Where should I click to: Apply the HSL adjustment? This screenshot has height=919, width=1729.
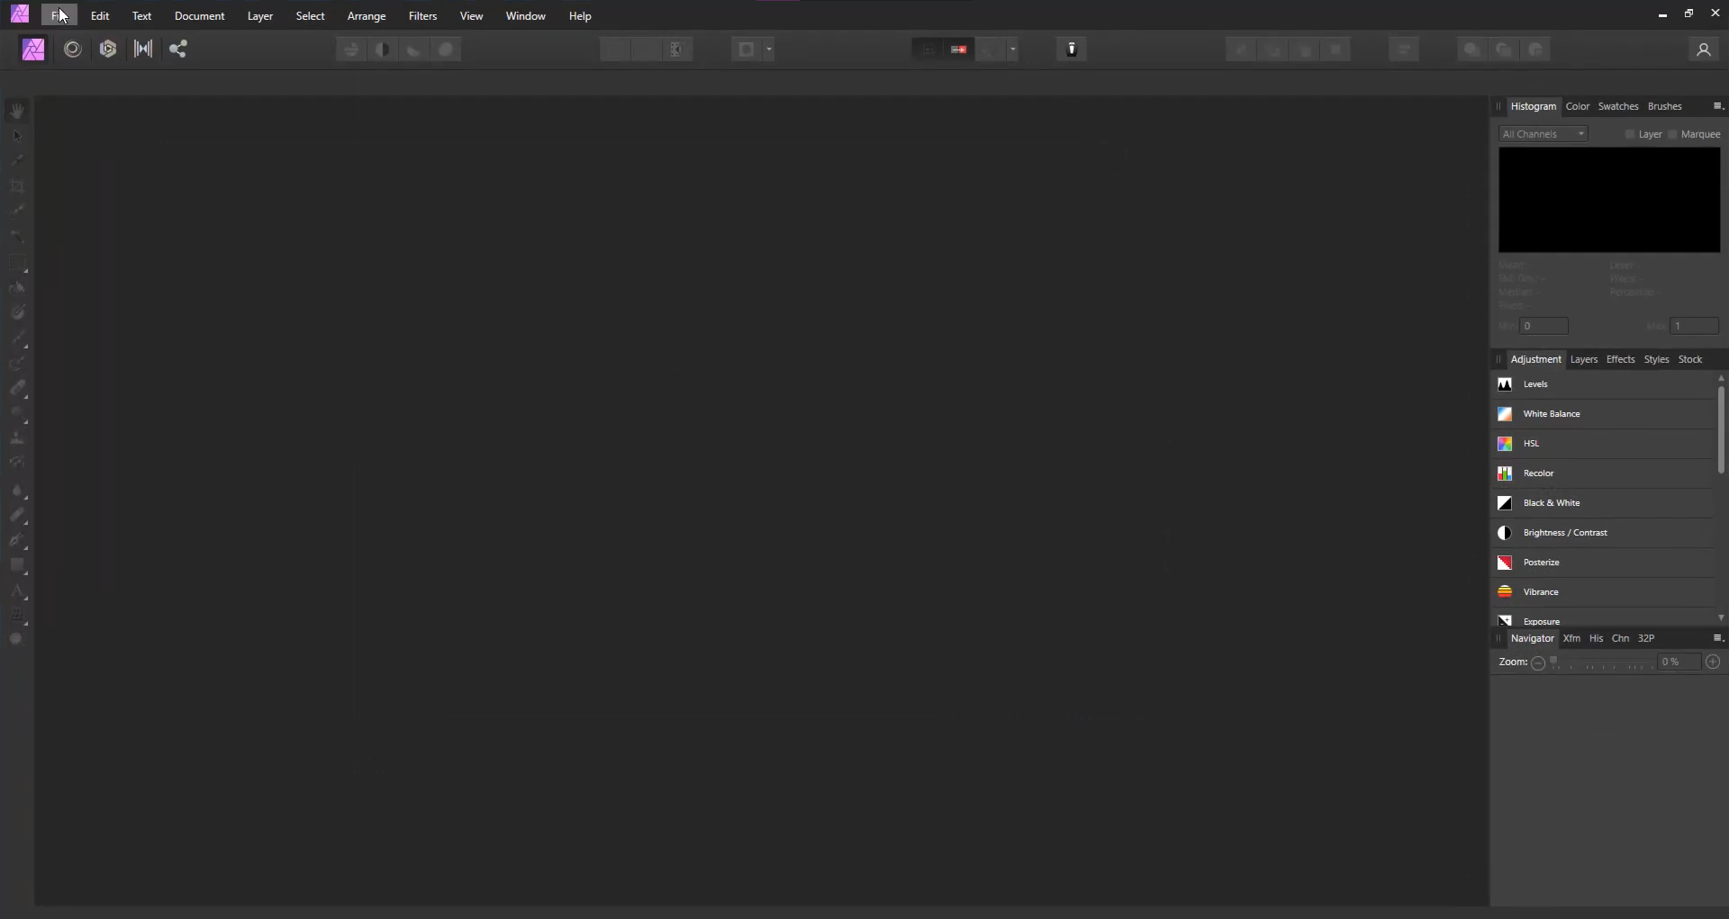pos(1603,444)
